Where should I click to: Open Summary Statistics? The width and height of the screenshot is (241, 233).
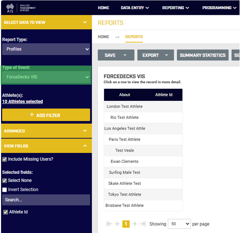[x=203, y=55]
